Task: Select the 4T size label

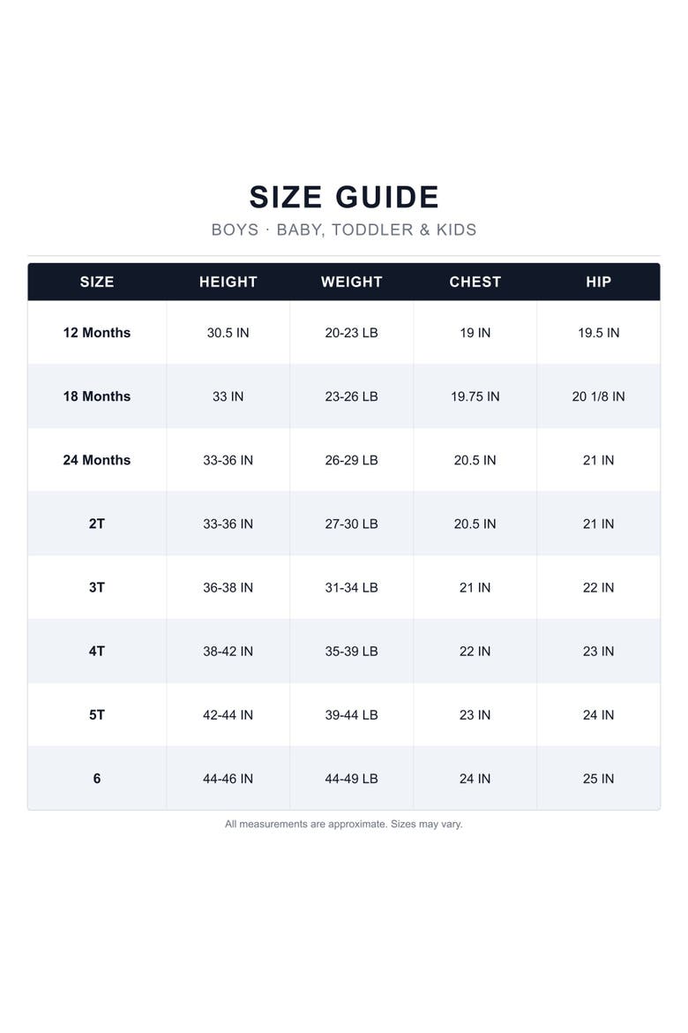Action: pyautogui.click(x=97, y=651)
